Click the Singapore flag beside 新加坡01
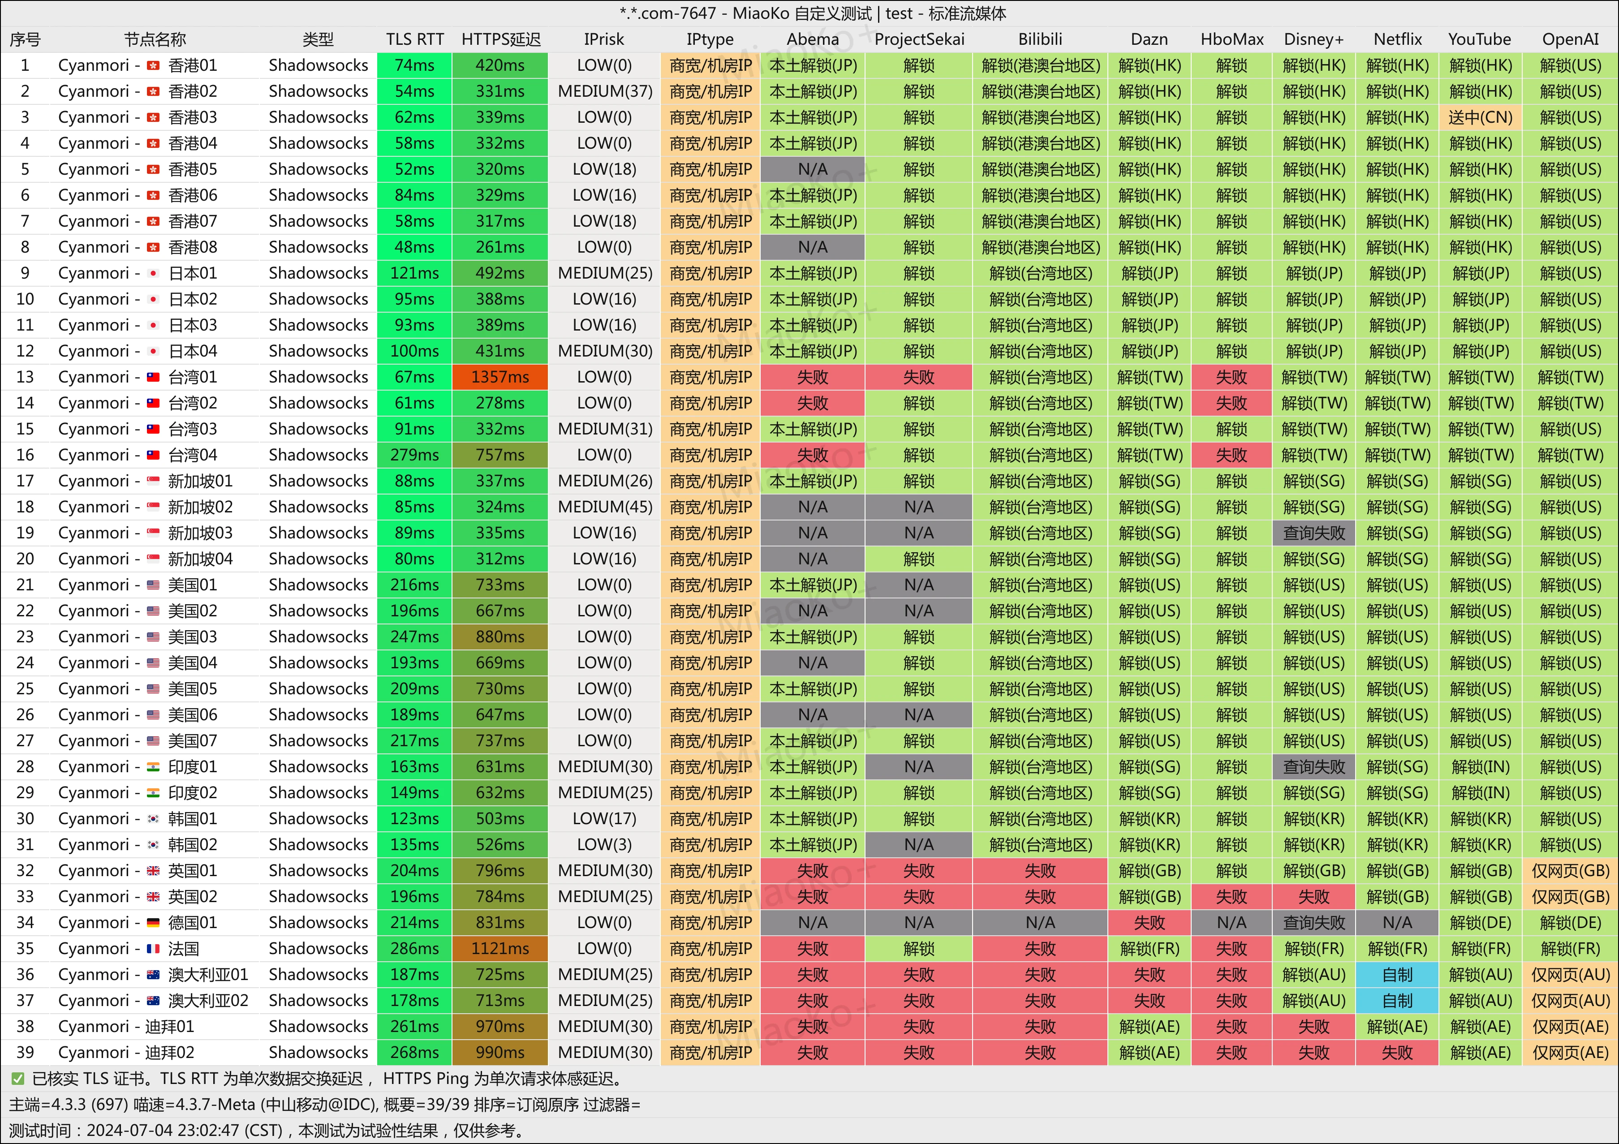This screenshot has height=1144, width=1619. coord(153,481)
